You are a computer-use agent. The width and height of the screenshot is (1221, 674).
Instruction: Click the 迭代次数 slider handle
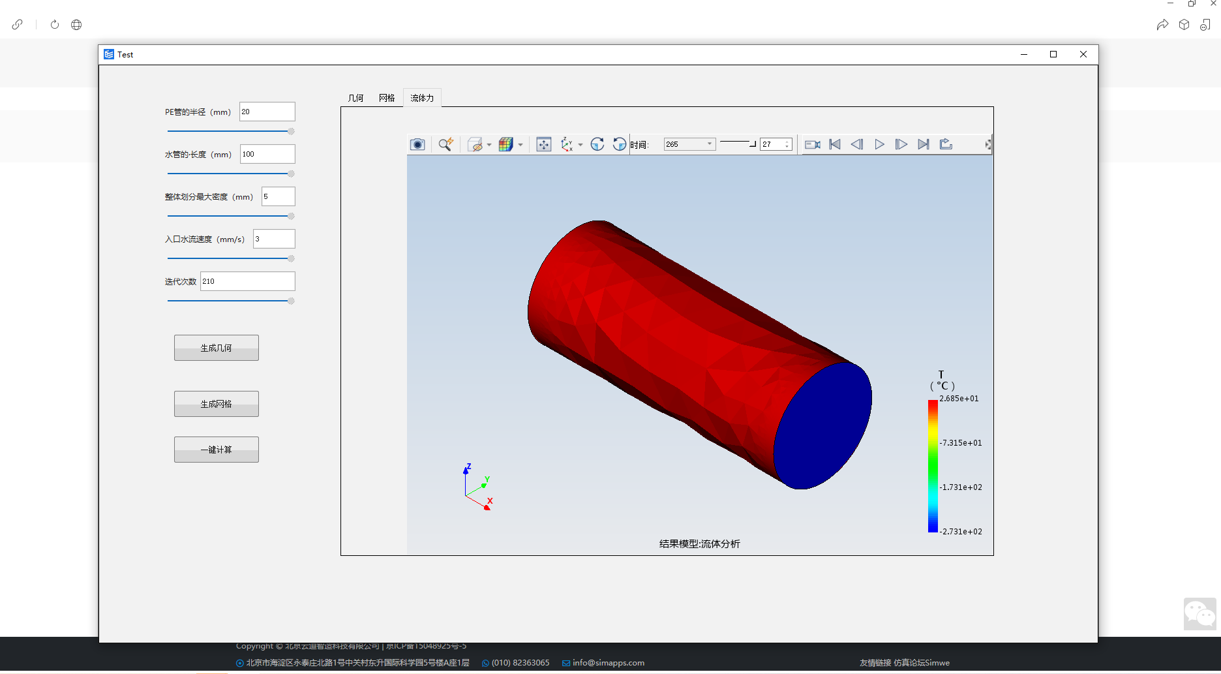tap(291, 301)
